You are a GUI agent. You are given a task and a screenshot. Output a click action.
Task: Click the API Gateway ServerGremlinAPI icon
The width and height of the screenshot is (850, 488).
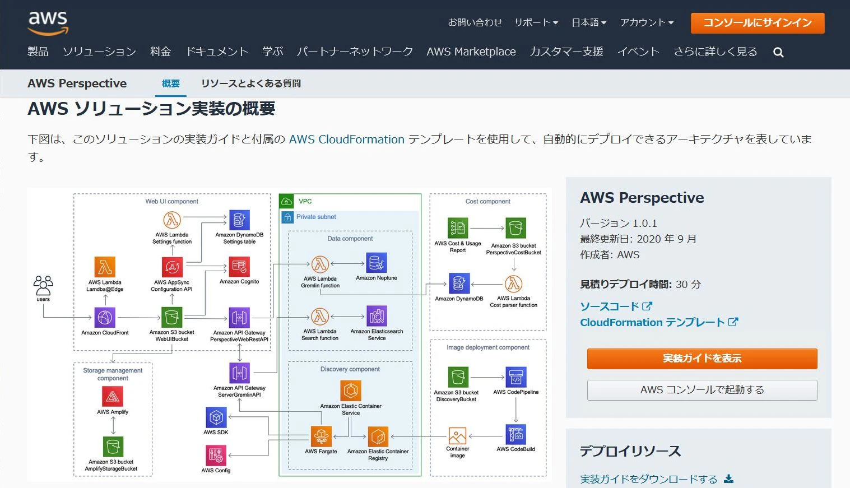click(x=239, y=373)
